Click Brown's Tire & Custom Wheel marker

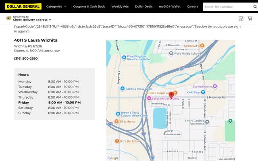click(118, 114)
